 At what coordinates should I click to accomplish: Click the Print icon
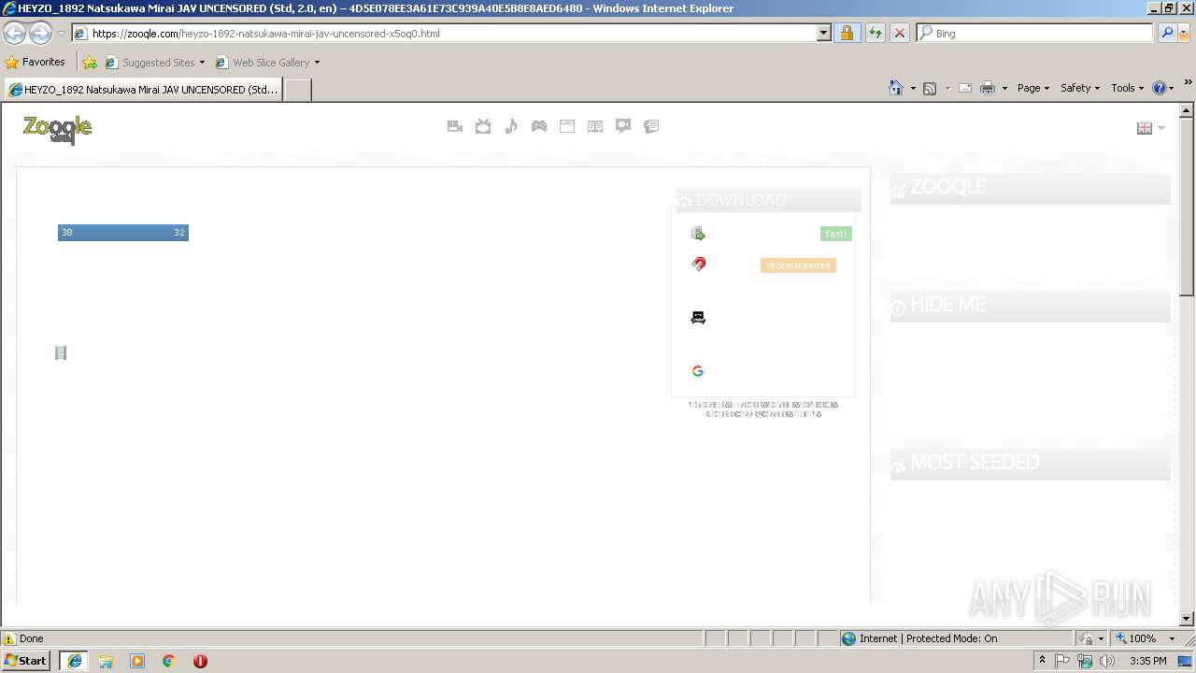pos(988,88)
